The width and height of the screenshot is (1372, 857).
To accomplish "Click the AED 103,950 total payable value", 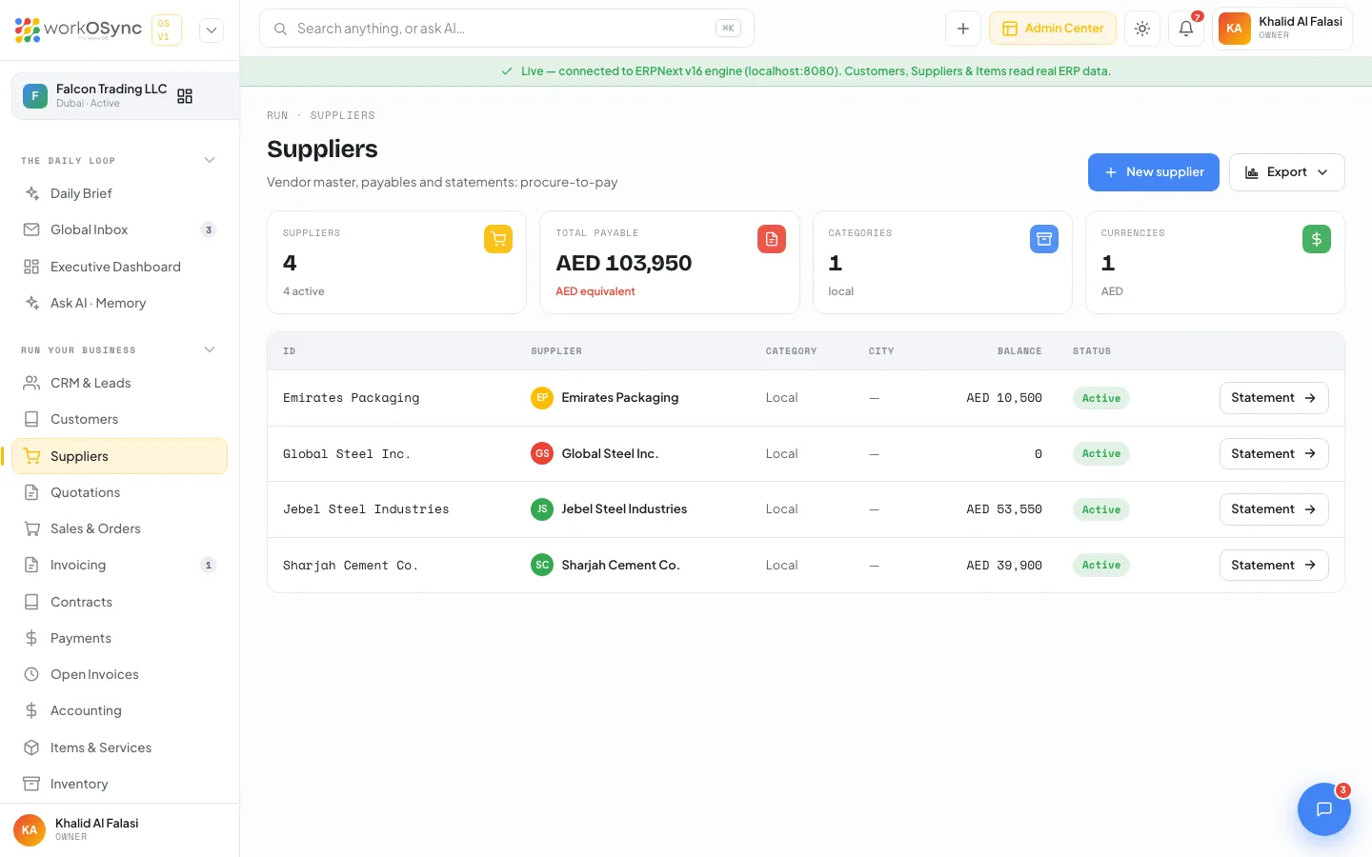I will click(x=624, y=263).
